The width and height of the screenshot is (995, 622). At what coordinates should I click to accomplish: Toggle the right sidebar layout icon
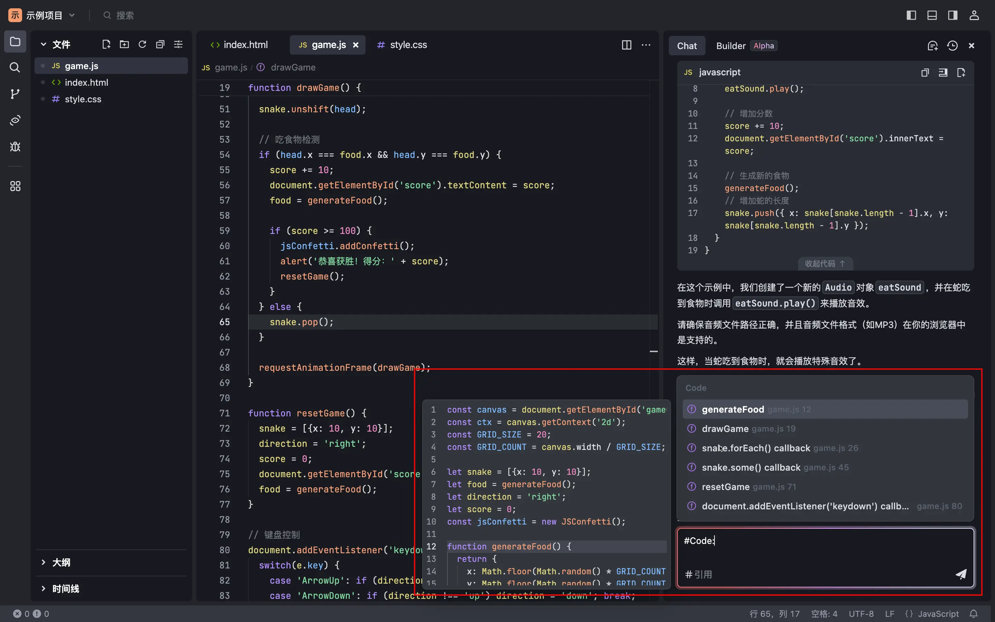952,15
